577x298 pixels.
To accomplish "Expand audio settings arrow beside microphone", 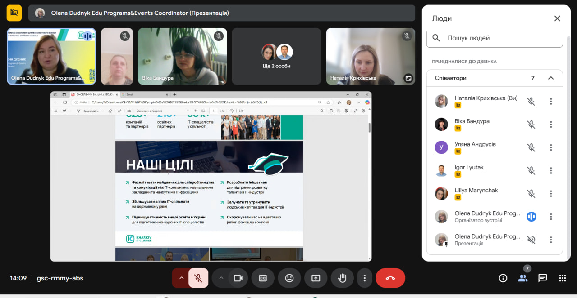I will click(x=181, y=278).
